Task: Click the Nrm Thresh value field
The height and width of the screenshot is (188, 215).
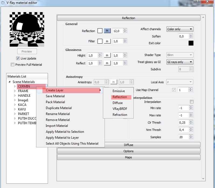Action: [x=184, y=130]
